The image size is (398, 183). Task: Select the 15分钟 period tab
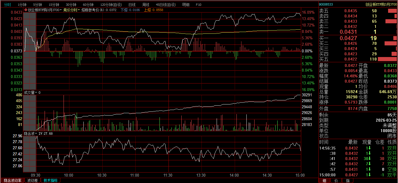[x=54, y=5]
